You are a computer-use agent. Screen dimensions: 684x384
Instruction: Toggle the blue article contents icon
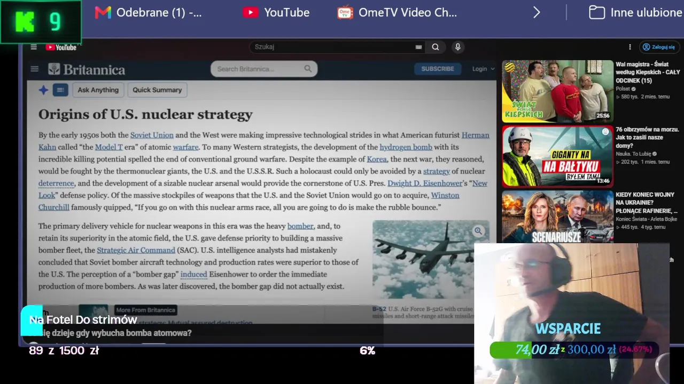point(60,90)
